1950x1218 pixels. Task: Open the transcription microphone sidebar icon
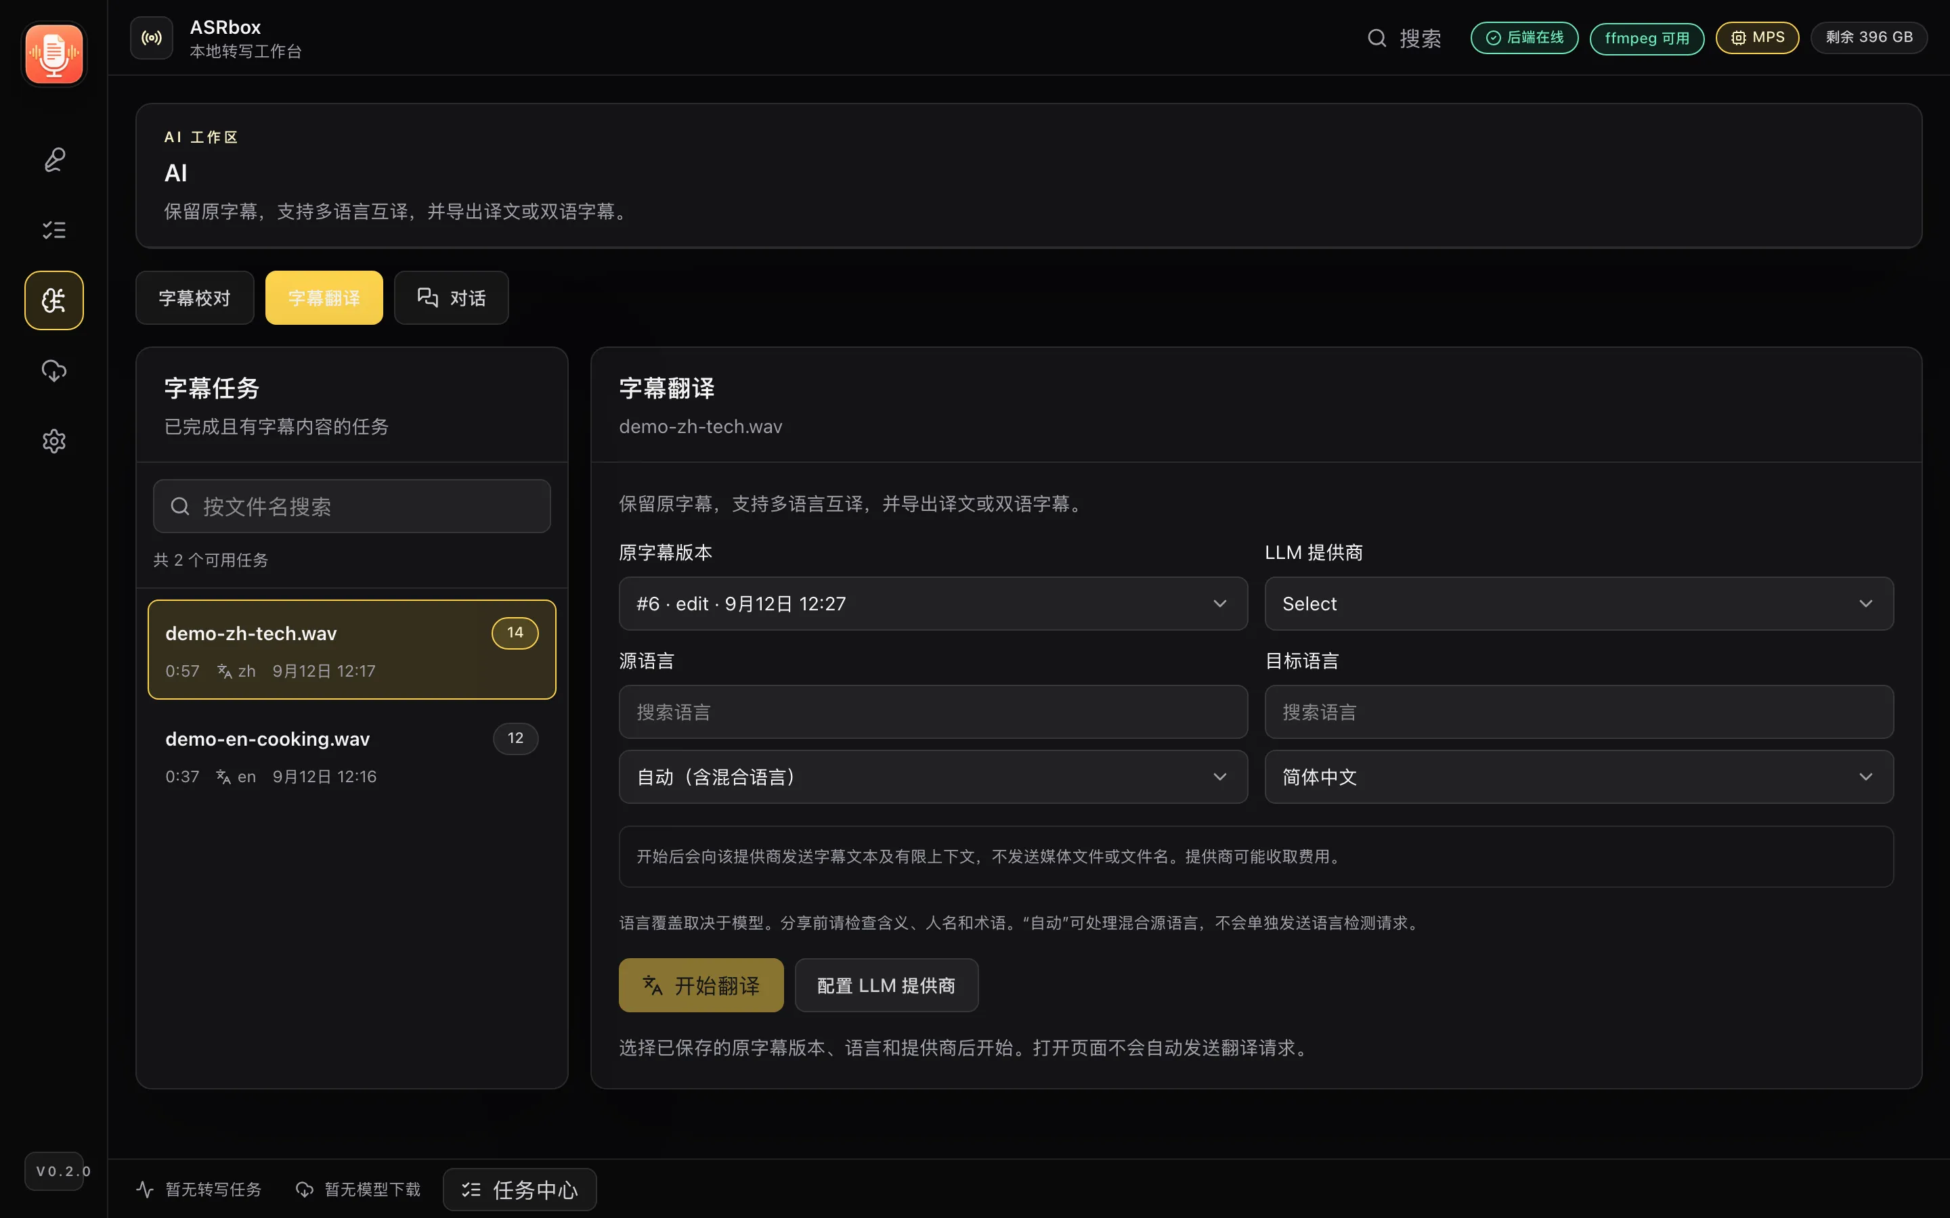pos(54,160)
